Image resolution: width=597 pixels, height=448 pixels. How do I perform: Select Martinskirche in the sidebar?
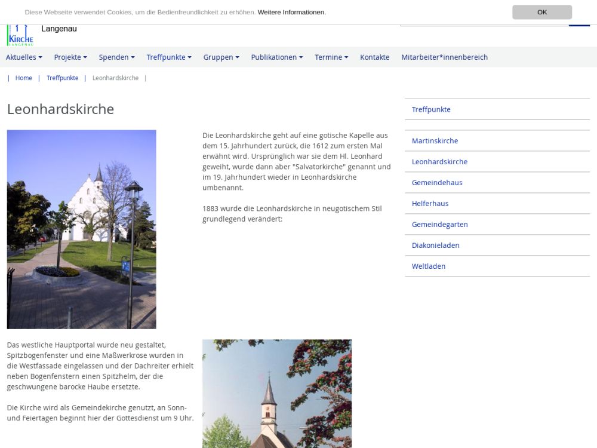click(435, 141)
